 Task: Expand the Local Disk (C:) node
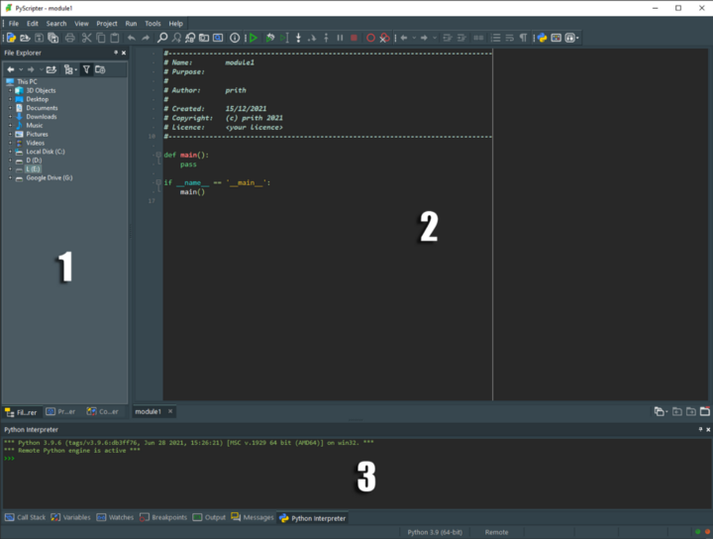10,152
